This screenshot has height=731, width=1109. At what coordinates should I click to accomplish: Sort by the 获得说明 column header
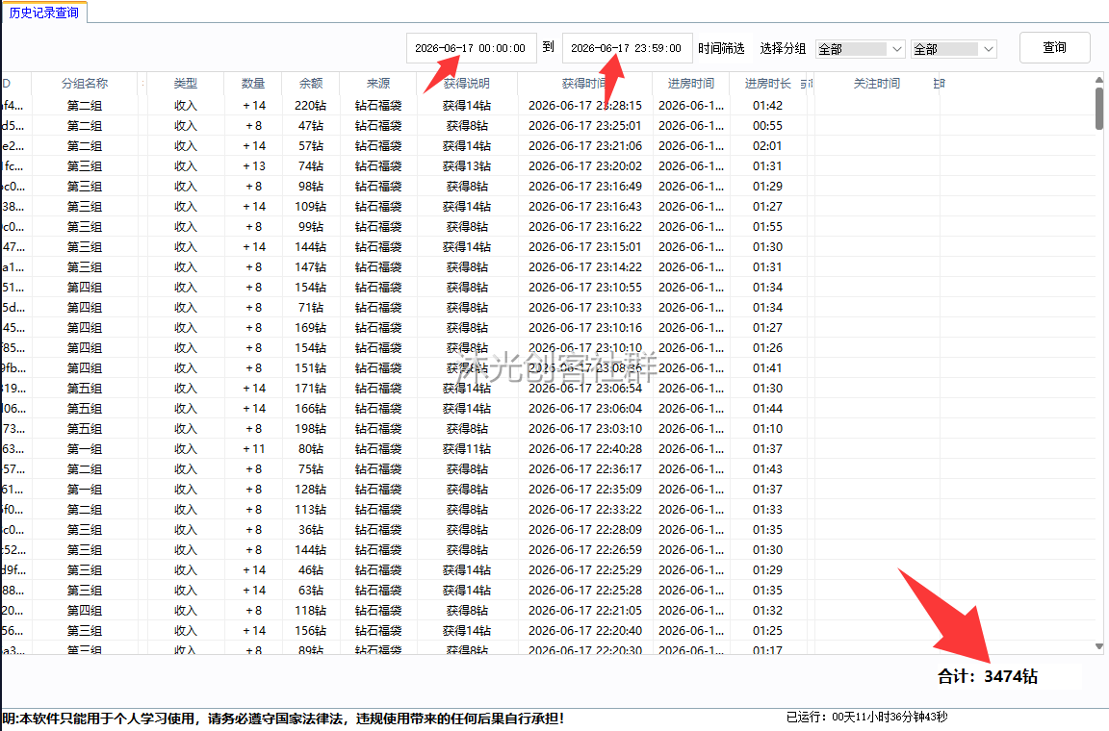pyautogui.click(x=467, y=84)
